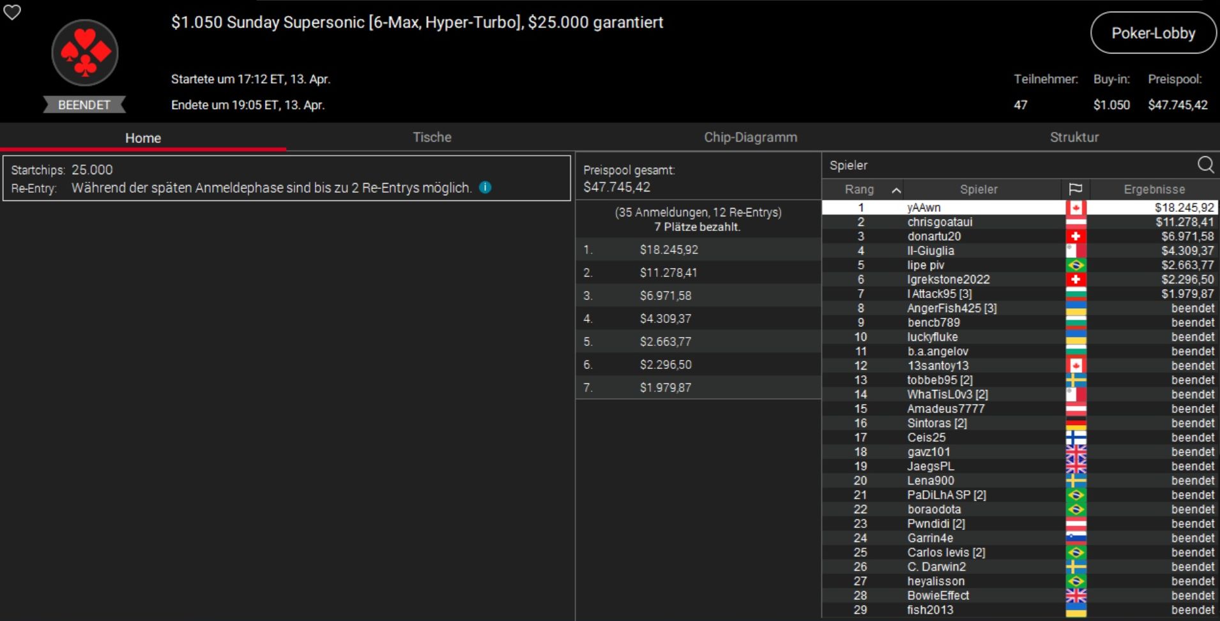The height and width of the screenshot is (621, 1220).
Task: Click Swiss flag next to donartu20
Action: (x=1076, y=236)
